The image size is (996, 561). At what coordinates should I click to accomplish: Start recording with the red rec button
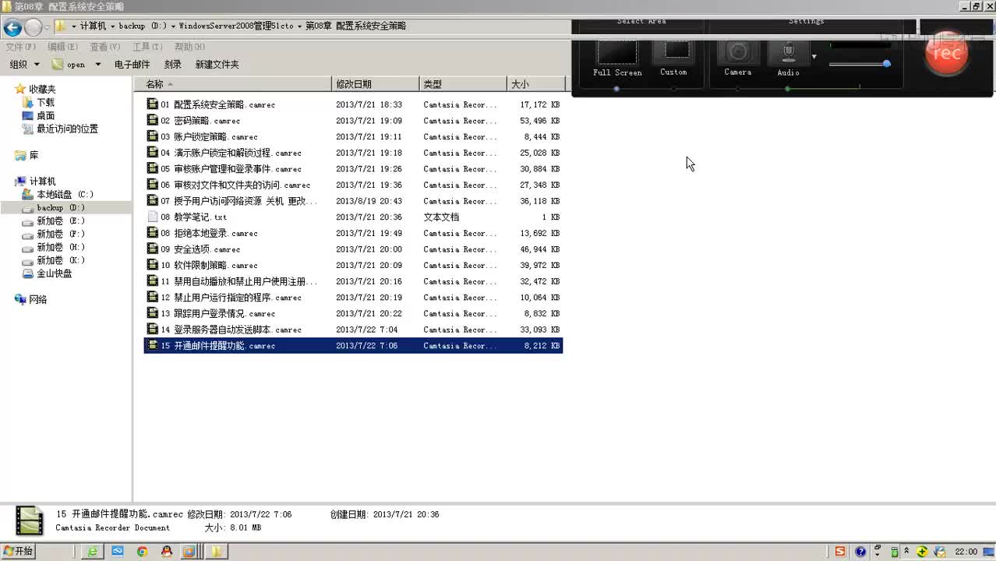pos(946,53)
